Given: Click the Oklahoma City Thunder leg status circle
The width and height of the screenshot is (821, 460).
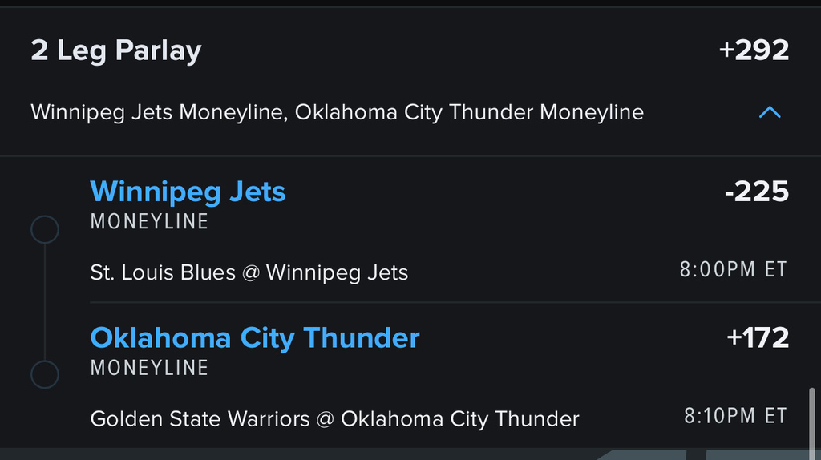Looking at the screenshot, I should (45, 375).
